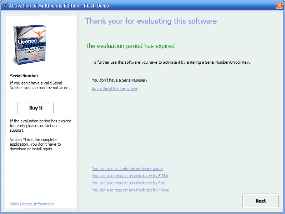The height and width of the screenshot is (214, 285).
Task: Click the 'Notice: This is the complete application' text
Action: coord(35,144)
